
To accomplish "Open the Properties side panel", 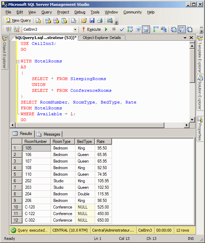I will [200, 129].
